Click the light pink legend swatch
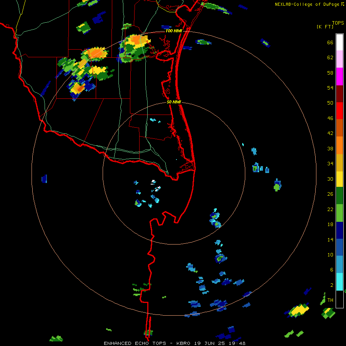The height and width of the screenshot is (346, 346). tap(339, 59)
